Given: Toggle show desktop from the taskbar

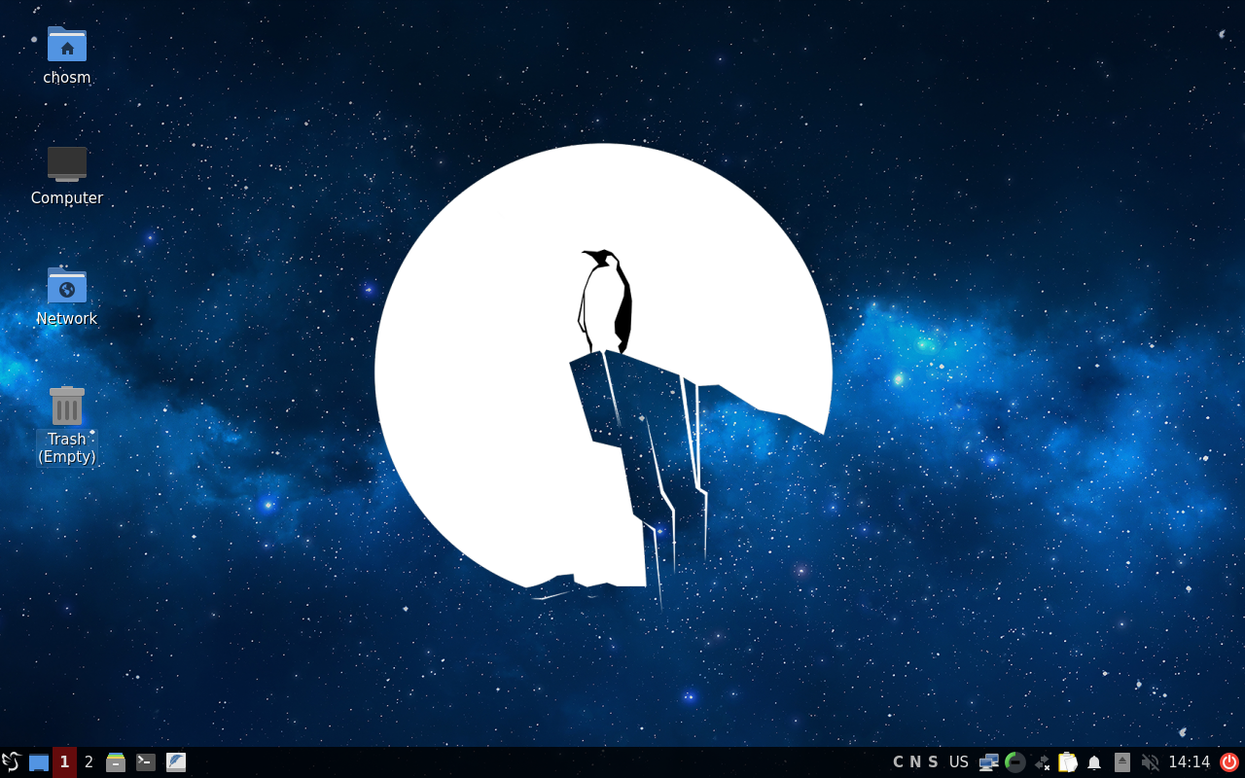Looking at the screenshot, I should pos(38,762).
